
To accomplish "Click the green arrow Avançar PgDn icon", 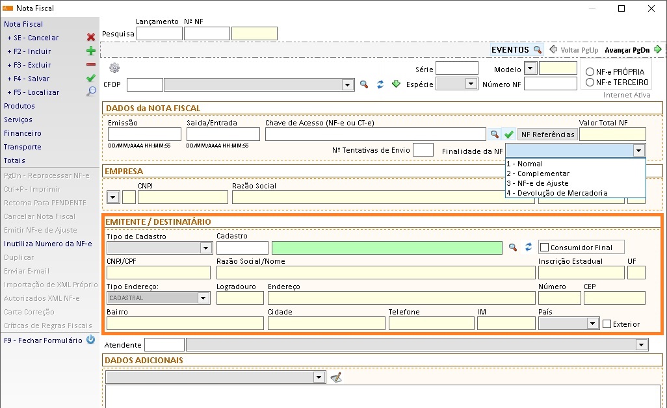I will click(x=658, y=49).
